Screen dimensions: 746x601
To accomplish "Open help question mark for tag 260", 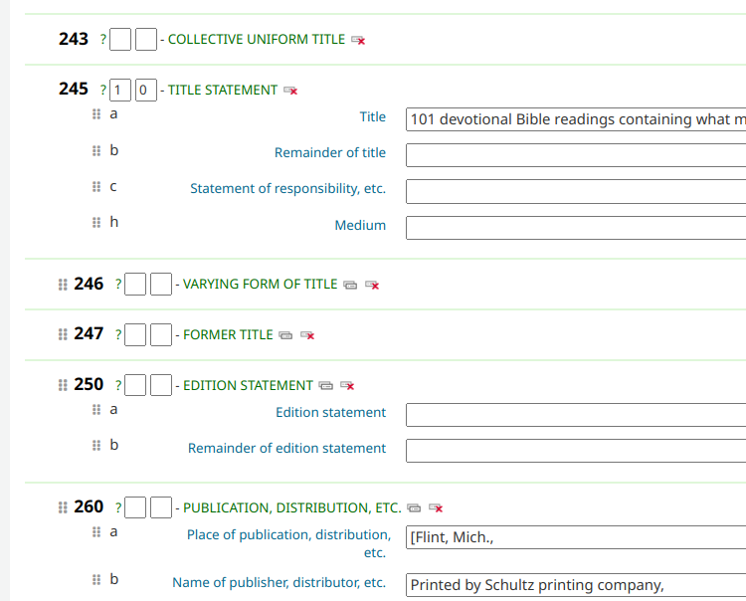I will click(x=118, y=507).
